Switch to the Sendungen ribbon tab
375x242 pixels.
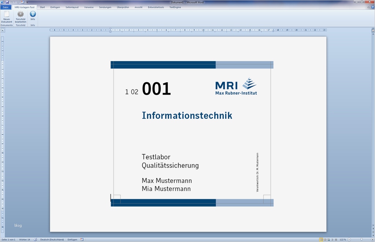(x=105, y=7)
